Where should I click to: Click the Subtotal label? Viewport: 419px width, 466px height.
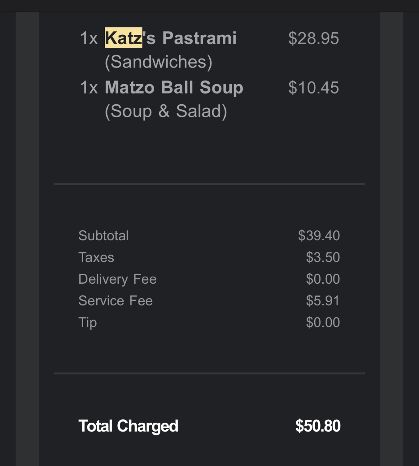coord(103,236)
